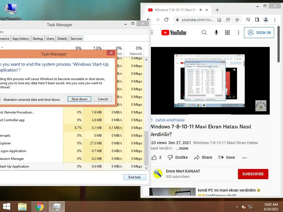Click Dislike on the video
This screenshot has width=283, height=212.
(x=178, y=157)
